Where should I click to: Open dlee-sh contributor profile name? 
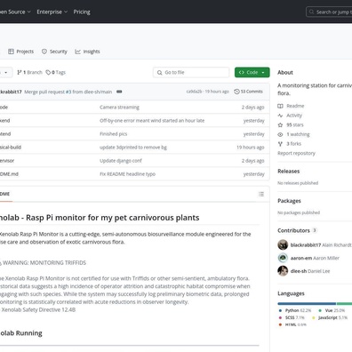tap(299, 271)
